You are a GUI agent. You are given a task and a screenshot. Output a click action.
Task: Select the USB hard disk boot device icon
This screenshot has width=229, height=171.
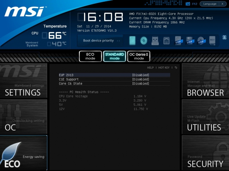[178, 41]
